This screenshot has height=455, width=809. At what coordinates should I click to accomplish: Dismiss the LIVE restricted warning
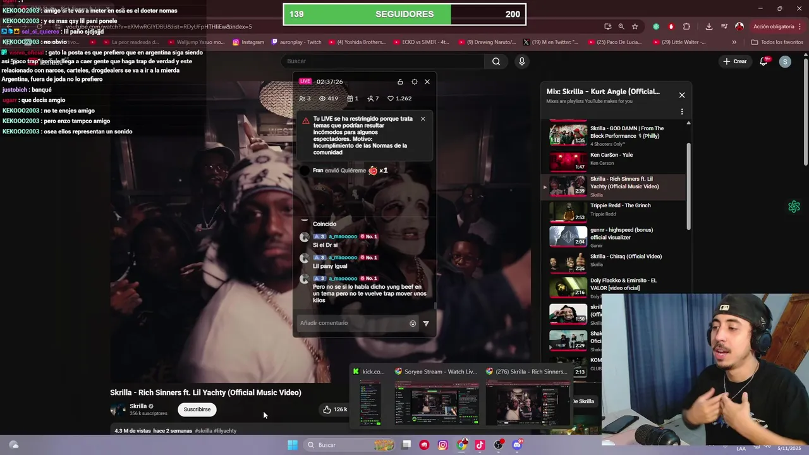[x=423, y=119]
